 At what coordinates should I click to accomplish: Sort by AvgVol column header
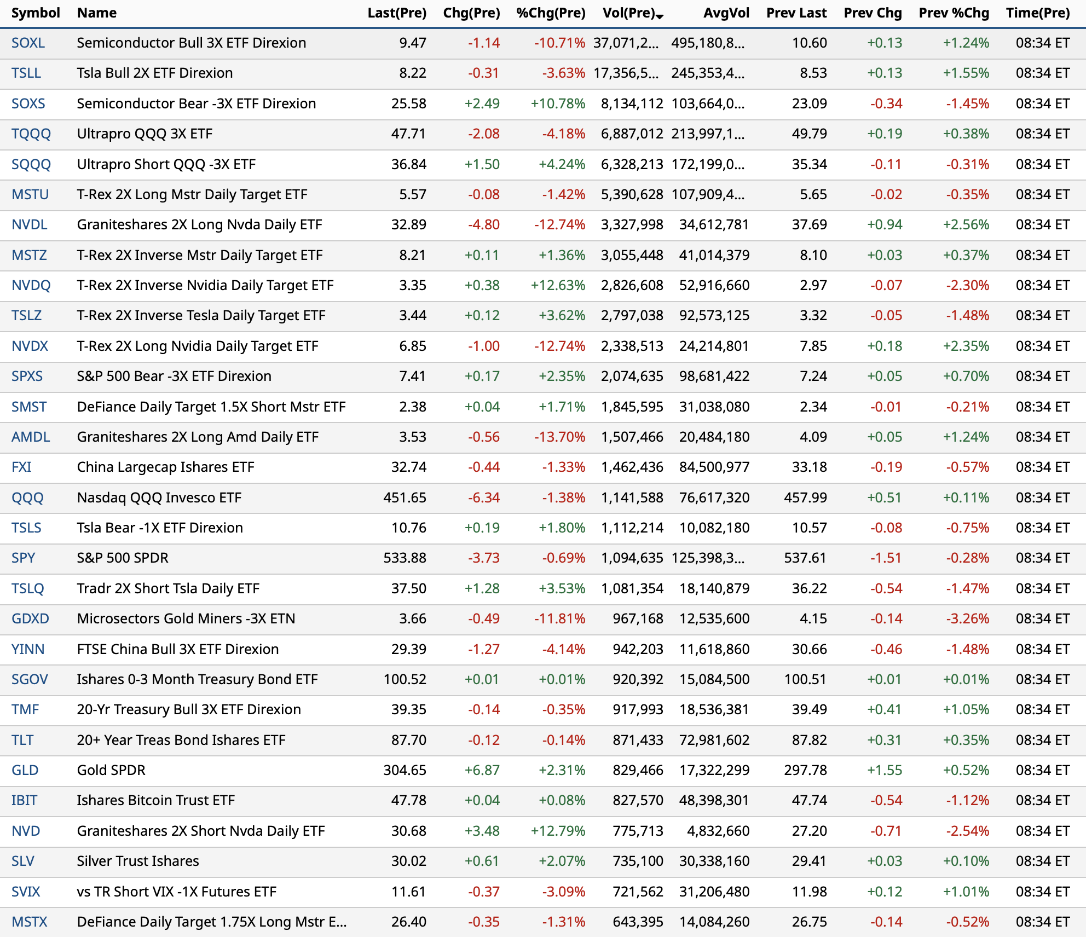pos(726,13)
